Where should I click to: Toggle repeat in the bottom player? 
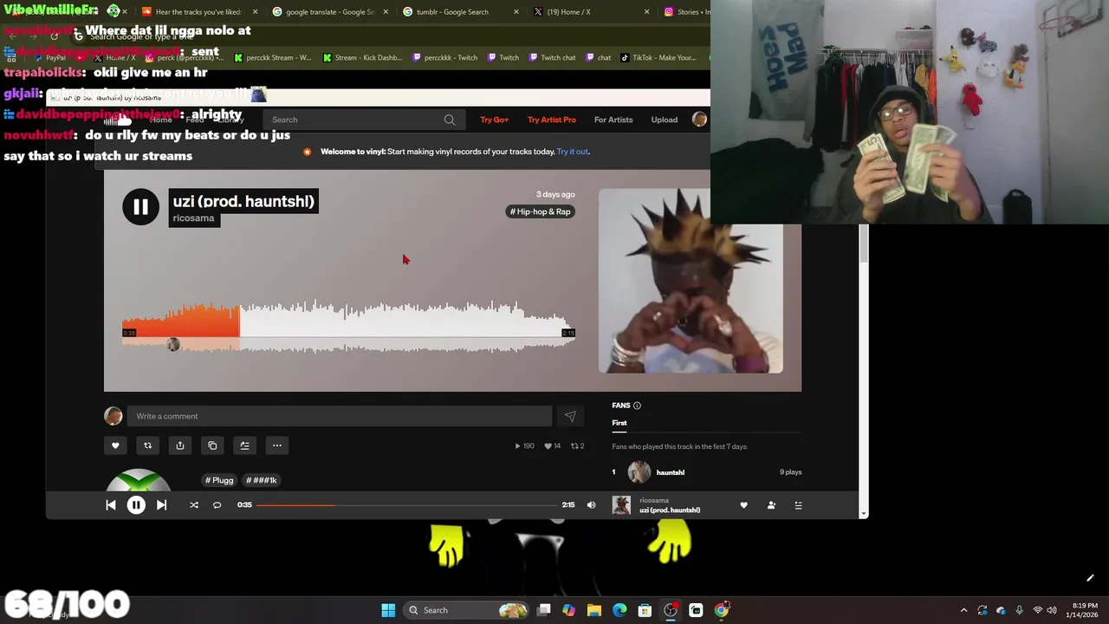click(x=217, y=505)
